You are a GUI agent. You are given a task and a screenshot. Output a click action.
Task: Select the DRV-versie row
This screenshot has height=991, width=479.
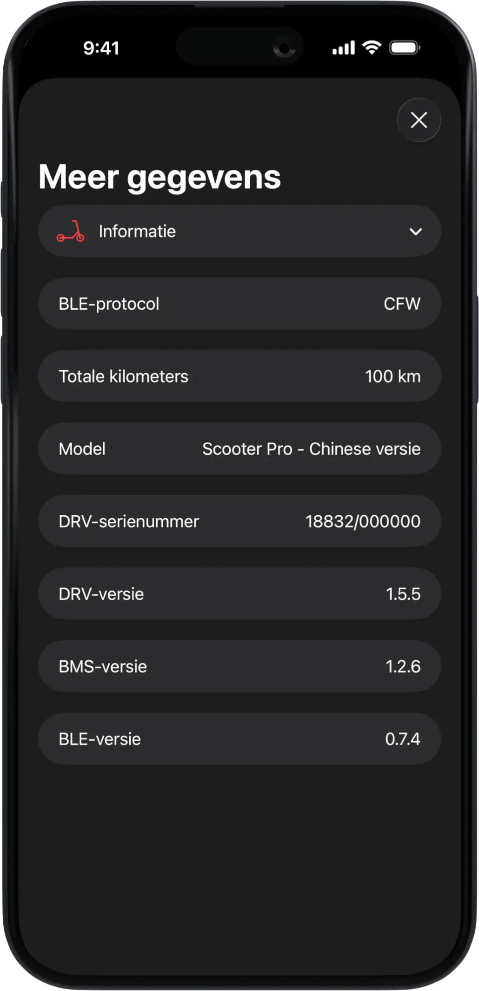pyautogui.click(x=239, y=594)
